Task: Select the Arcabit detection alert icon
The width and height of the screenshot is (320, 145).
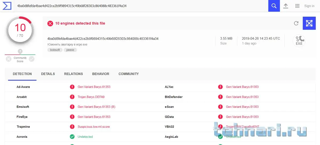Action: click(x=72, y=97)
